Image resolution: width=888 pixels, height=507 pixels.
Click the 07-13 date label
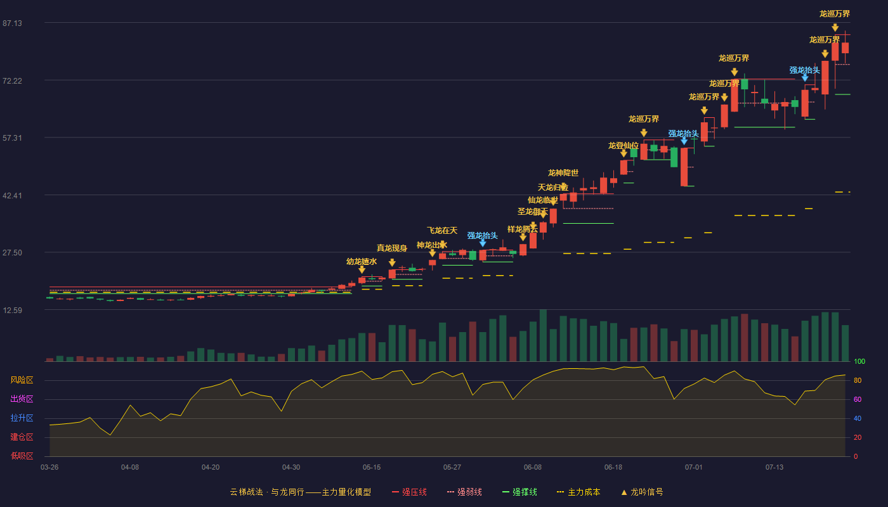pos(774,467)
